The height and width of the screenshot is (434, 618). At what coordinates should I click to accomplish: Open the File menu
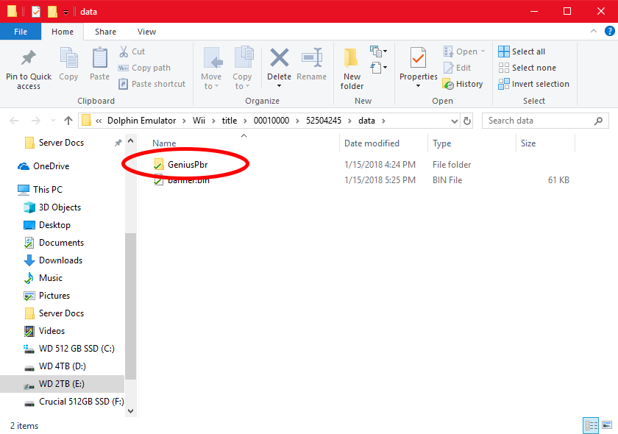coord(21,32)
